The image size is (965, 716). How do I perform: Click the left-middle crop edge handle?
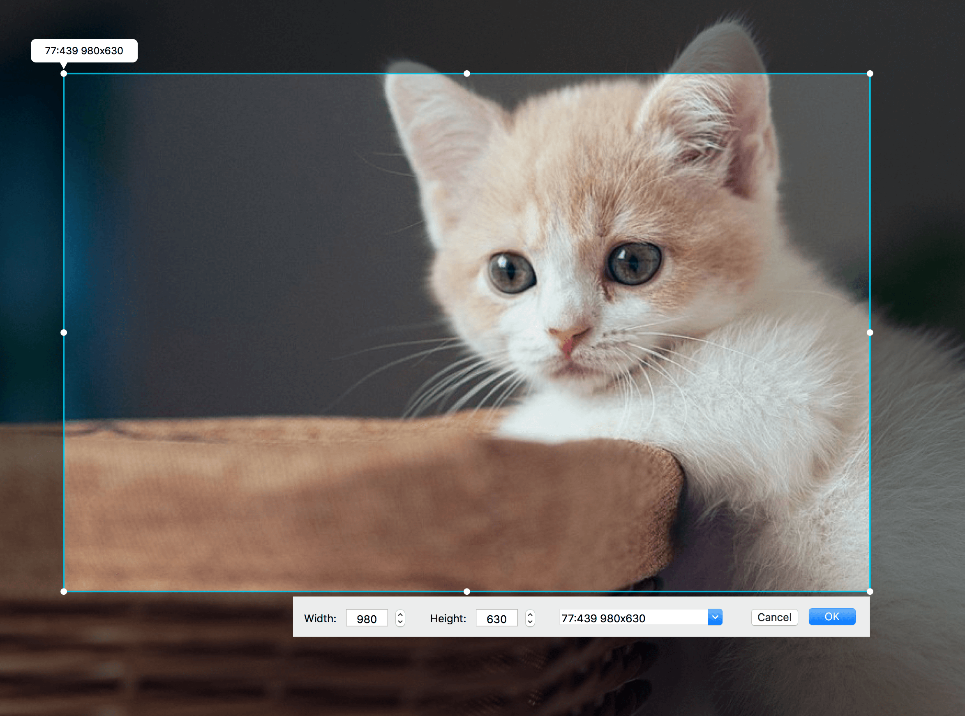(64, 333)
